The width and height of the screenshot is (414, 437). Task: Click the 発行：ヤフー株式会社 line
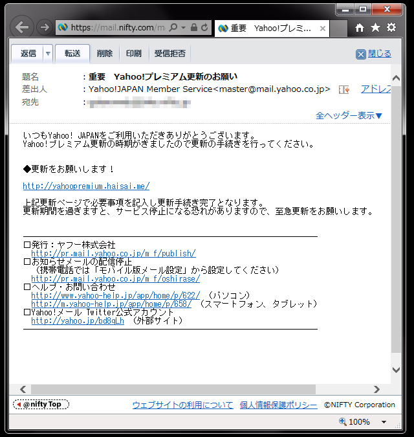click(x=69, y=245)
